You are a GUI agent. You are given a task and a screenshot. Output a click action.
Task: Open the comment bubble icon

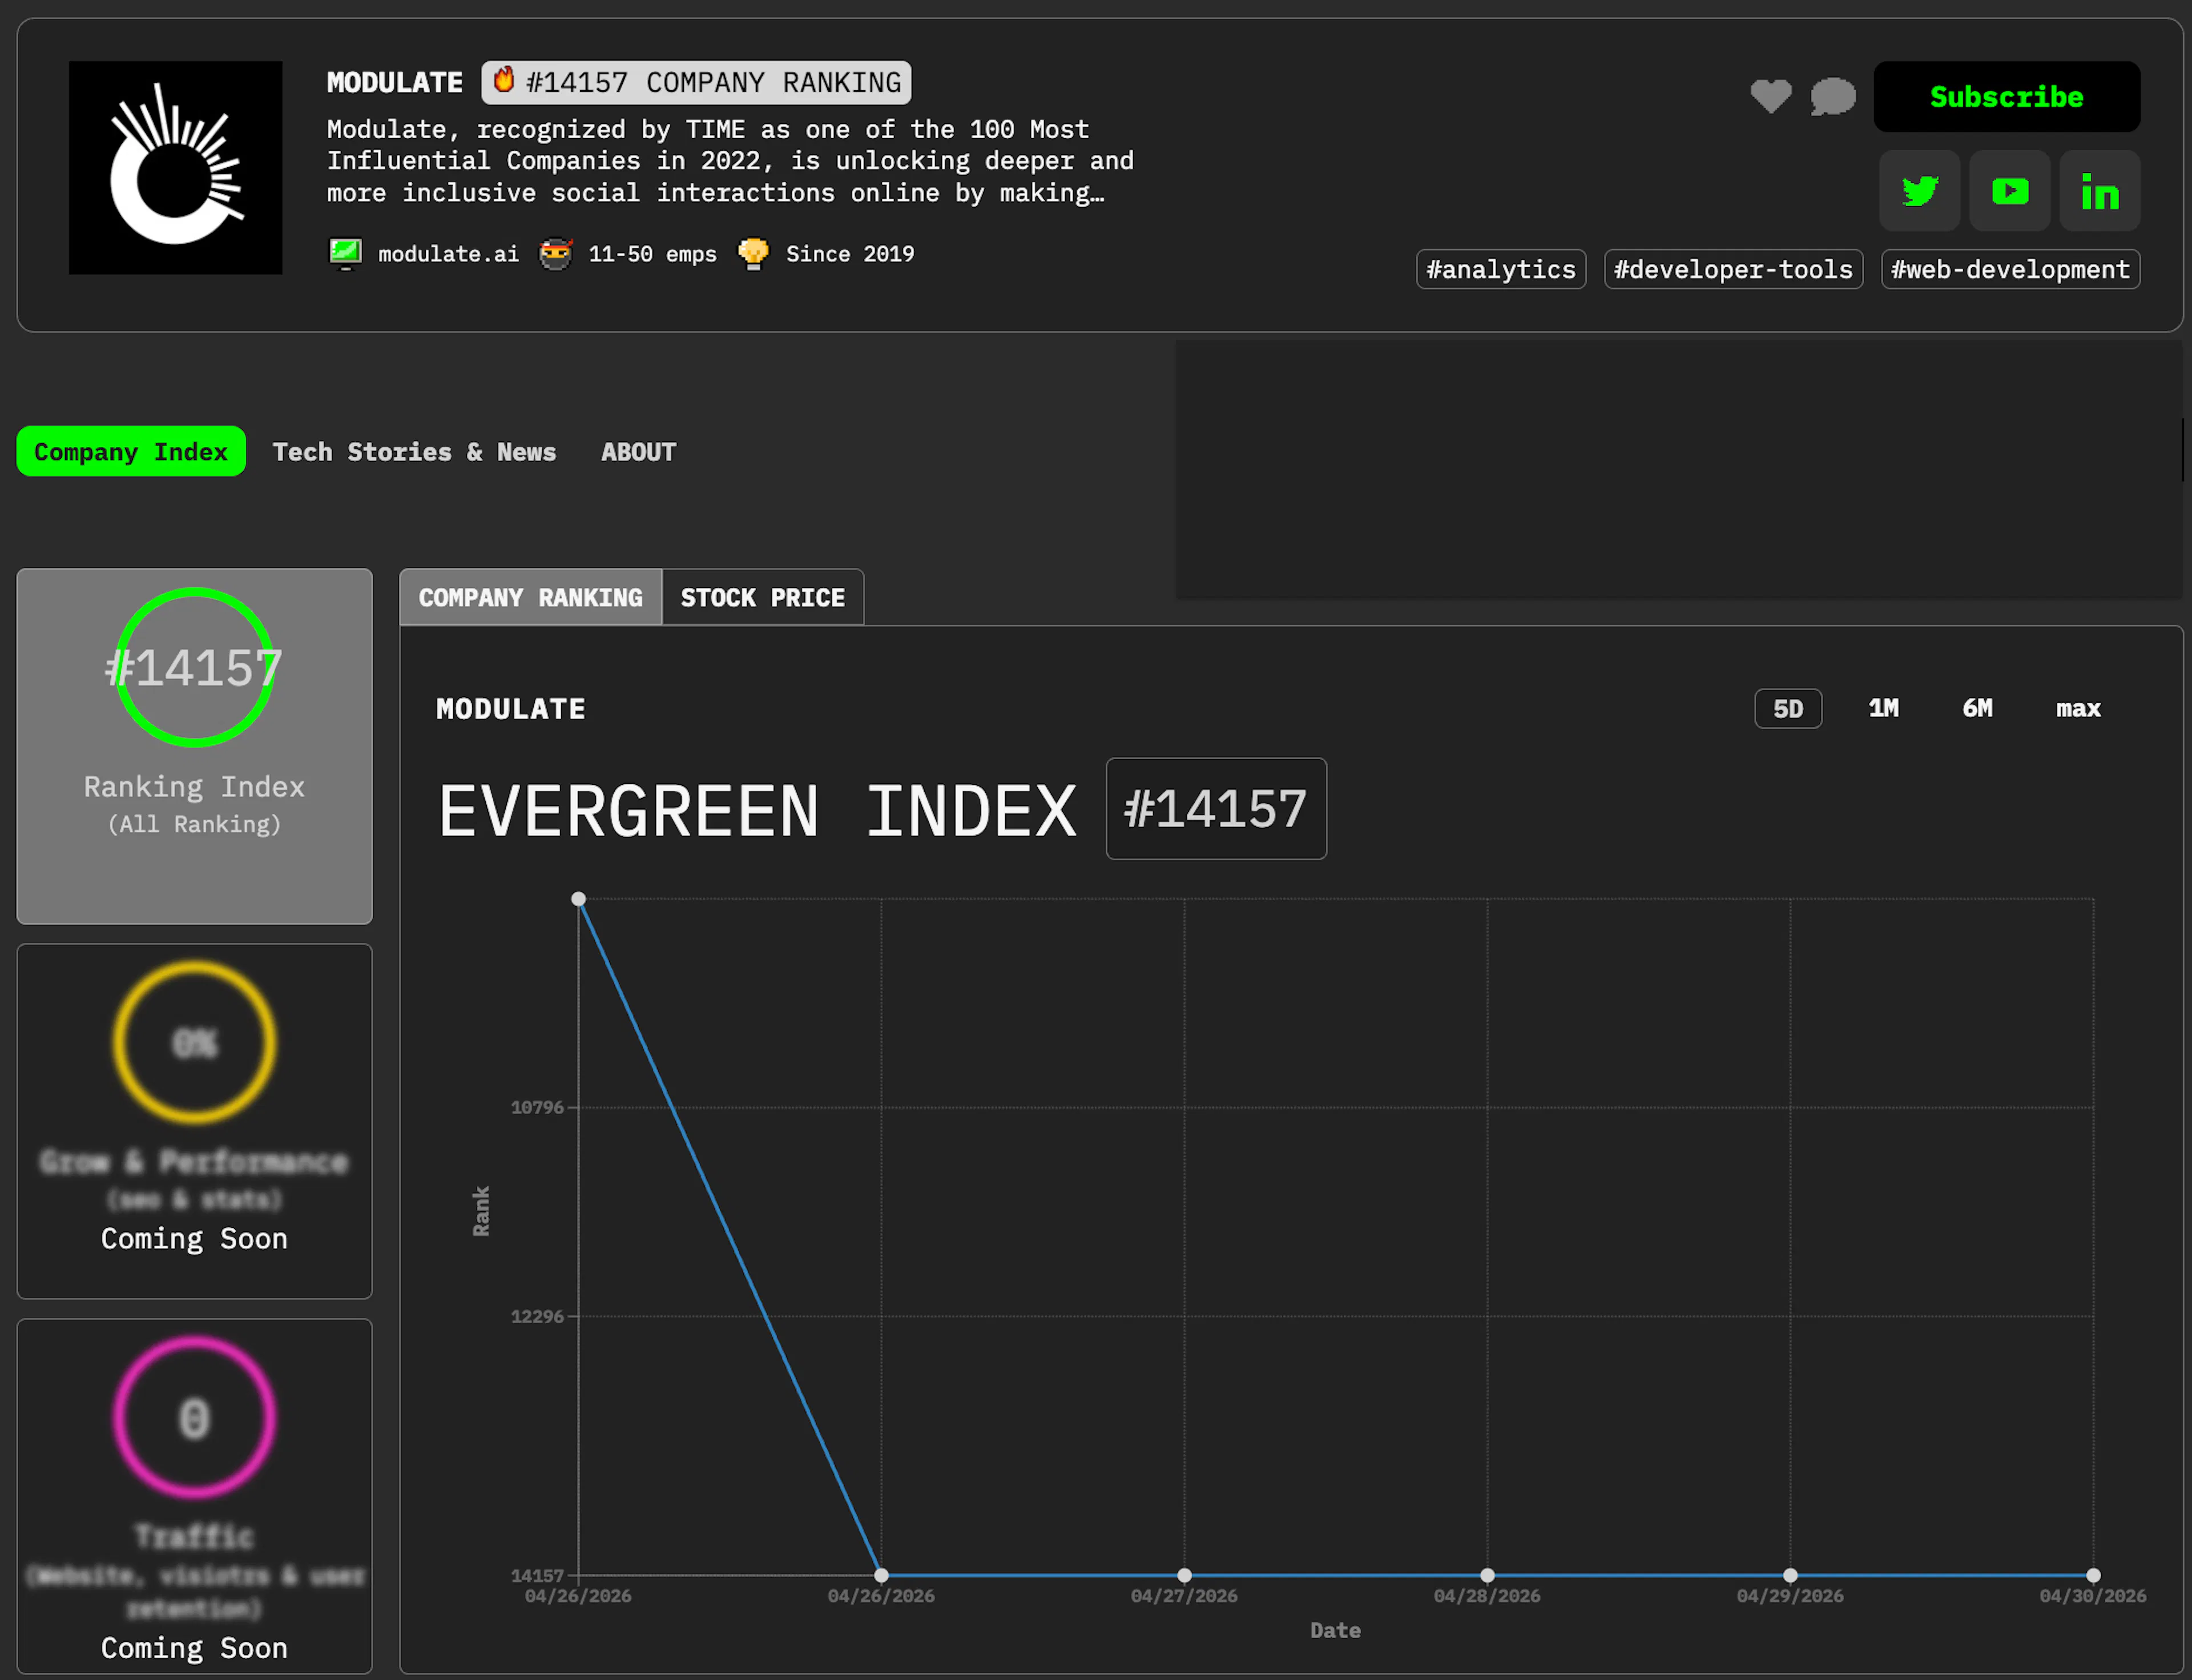(x=1832, y=96)
